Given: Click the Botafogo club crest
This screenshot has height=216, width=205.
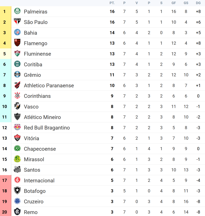Looking at the screenshot, I should [17, 191].
